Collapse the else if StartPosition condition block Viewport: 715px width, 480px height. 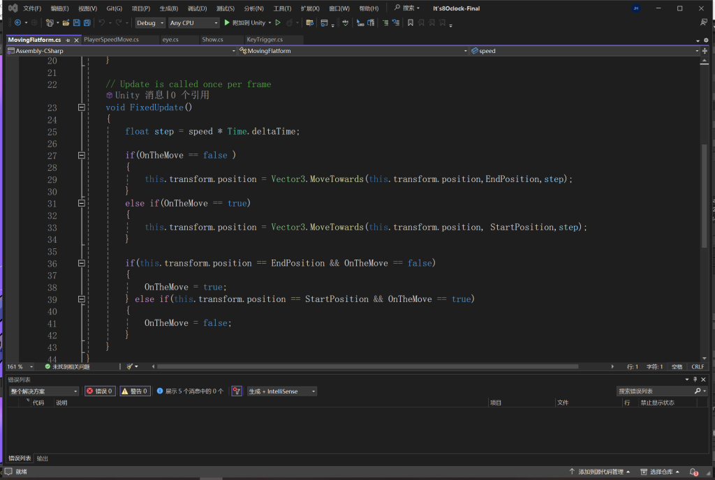pyautogui.click(x=82, y=299)
